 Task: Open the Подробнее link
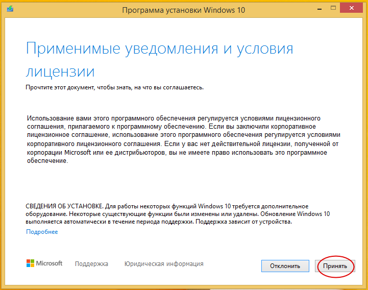point(42,232)
